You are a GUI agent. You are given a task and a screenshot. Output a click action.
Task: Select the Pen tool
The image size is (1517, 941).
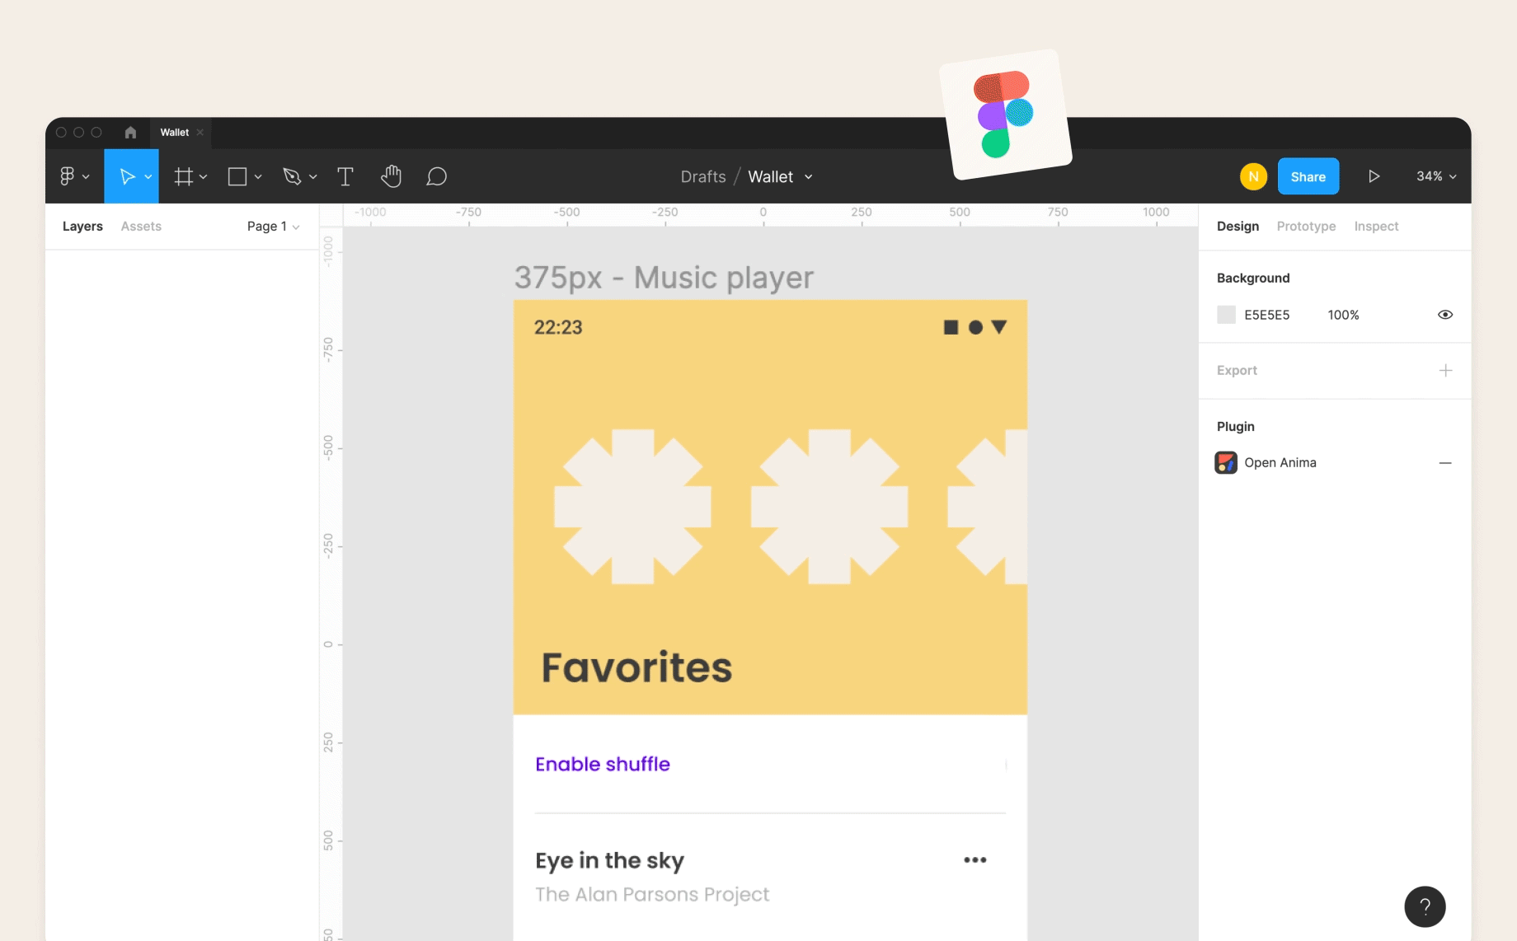pyautogui.click(x=292, y=176)
